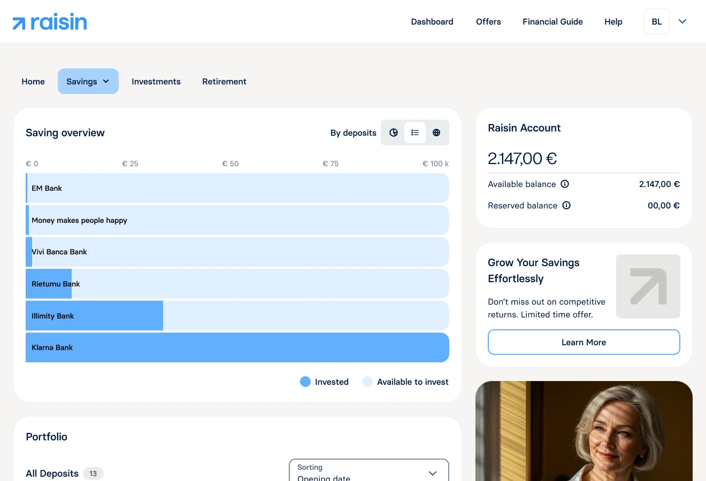The height and width of the screenshot is (481, 706).
Task: Click the Vivi Banca Bank bar
Action: (237, 252)
